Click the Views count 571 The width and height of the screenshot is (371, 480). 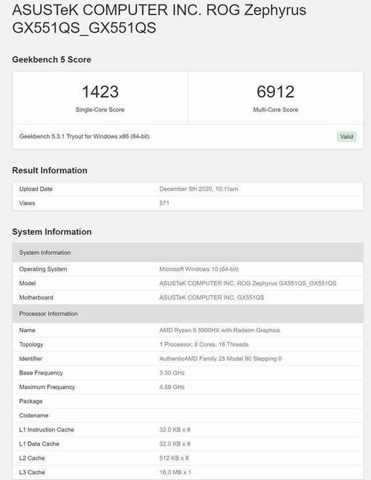pos(164,203)
